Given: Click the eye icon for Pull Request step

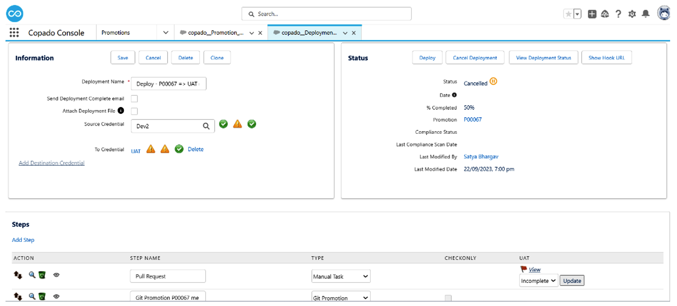Looking at the screenshot, I should [x=56, y=275].
